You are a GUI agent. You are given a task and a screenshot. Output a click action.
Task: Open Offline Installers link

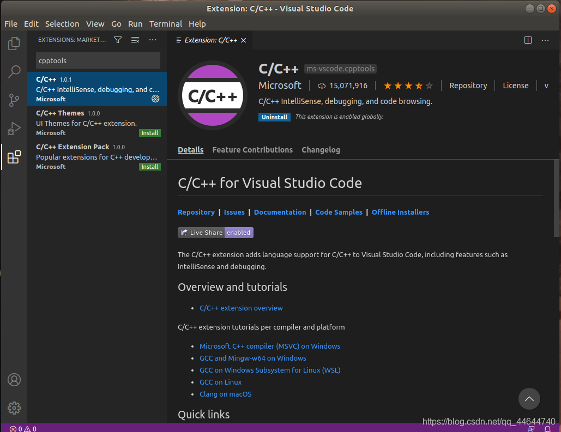click(400, 212)
